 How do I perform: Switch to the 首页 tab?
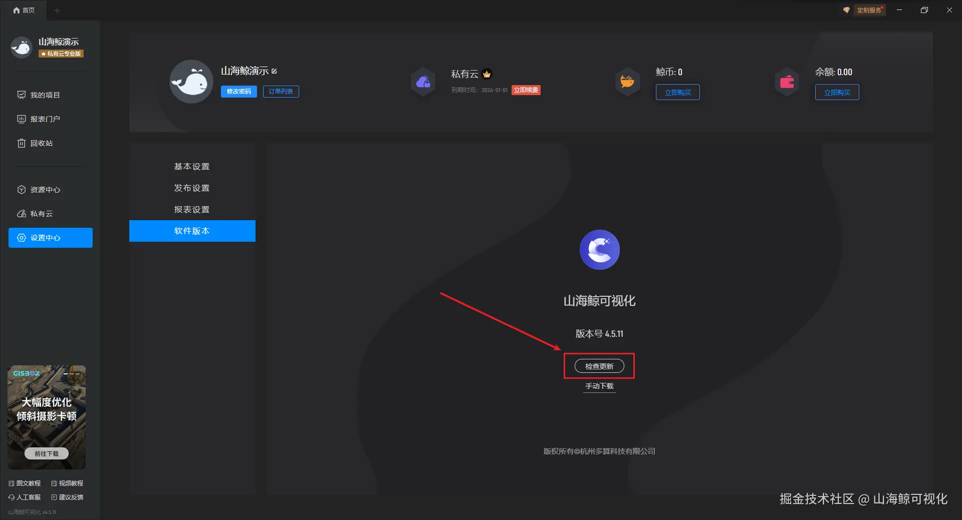point(24,11)
